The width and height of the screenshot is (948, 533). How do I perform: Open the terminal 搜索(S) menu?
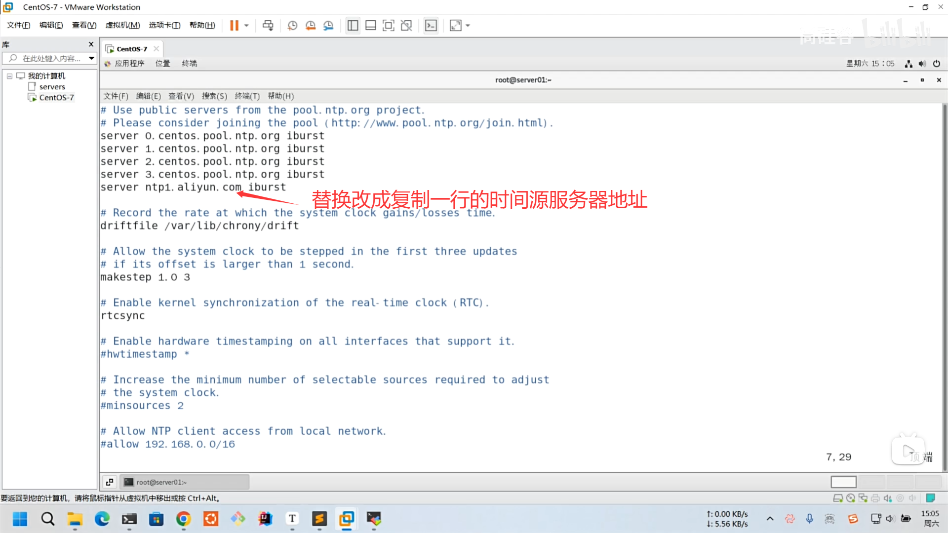[x=214, y=96]
